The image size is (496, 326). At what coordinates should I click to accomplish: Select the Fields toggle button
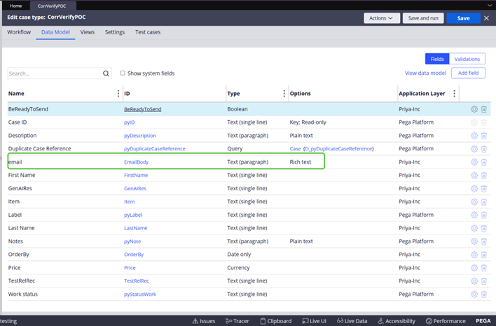[x=436, y=59]
